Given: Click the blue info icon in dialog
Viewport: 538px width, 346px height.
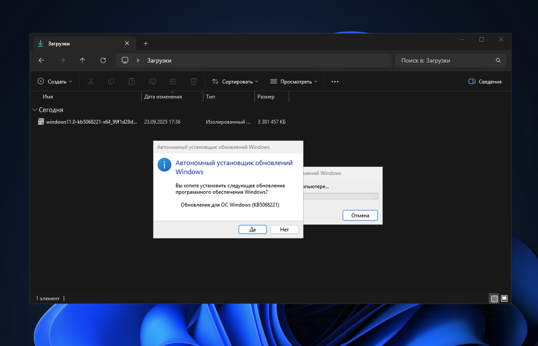Looking at the screenshot, I should point(164,165).
